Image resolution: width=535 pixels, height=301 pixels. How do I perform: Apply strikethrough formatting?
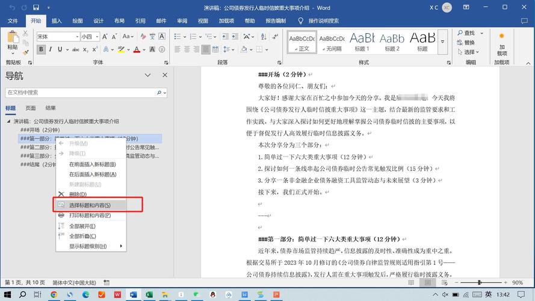click(75, 50)
